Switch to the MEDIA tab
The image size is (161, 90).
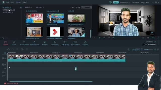tap(6, 43)
